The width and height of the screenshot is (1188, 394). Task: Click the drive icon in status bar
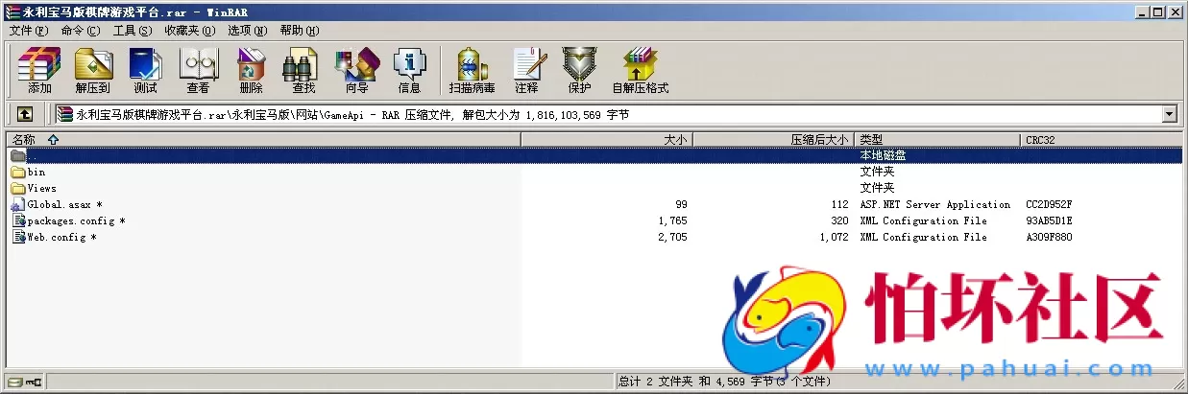click(13, 382)
